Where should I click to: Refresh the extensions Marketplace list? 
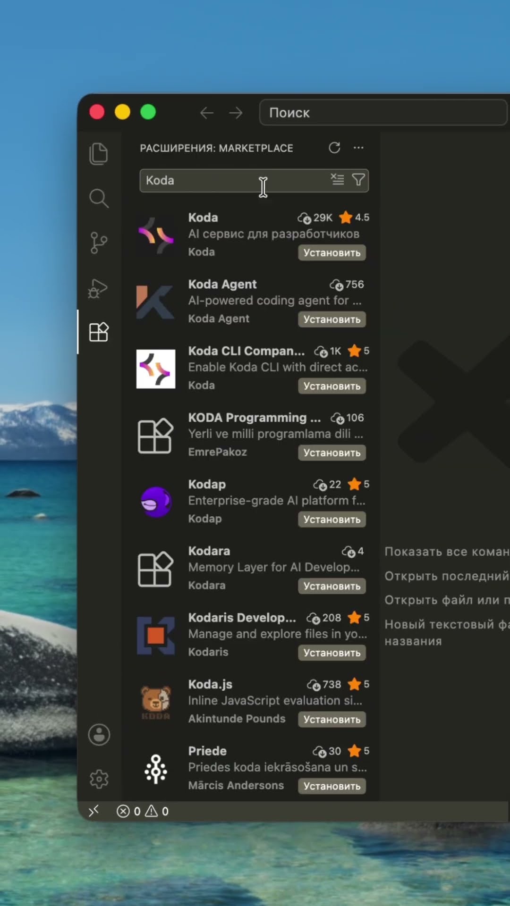point(334,148)
